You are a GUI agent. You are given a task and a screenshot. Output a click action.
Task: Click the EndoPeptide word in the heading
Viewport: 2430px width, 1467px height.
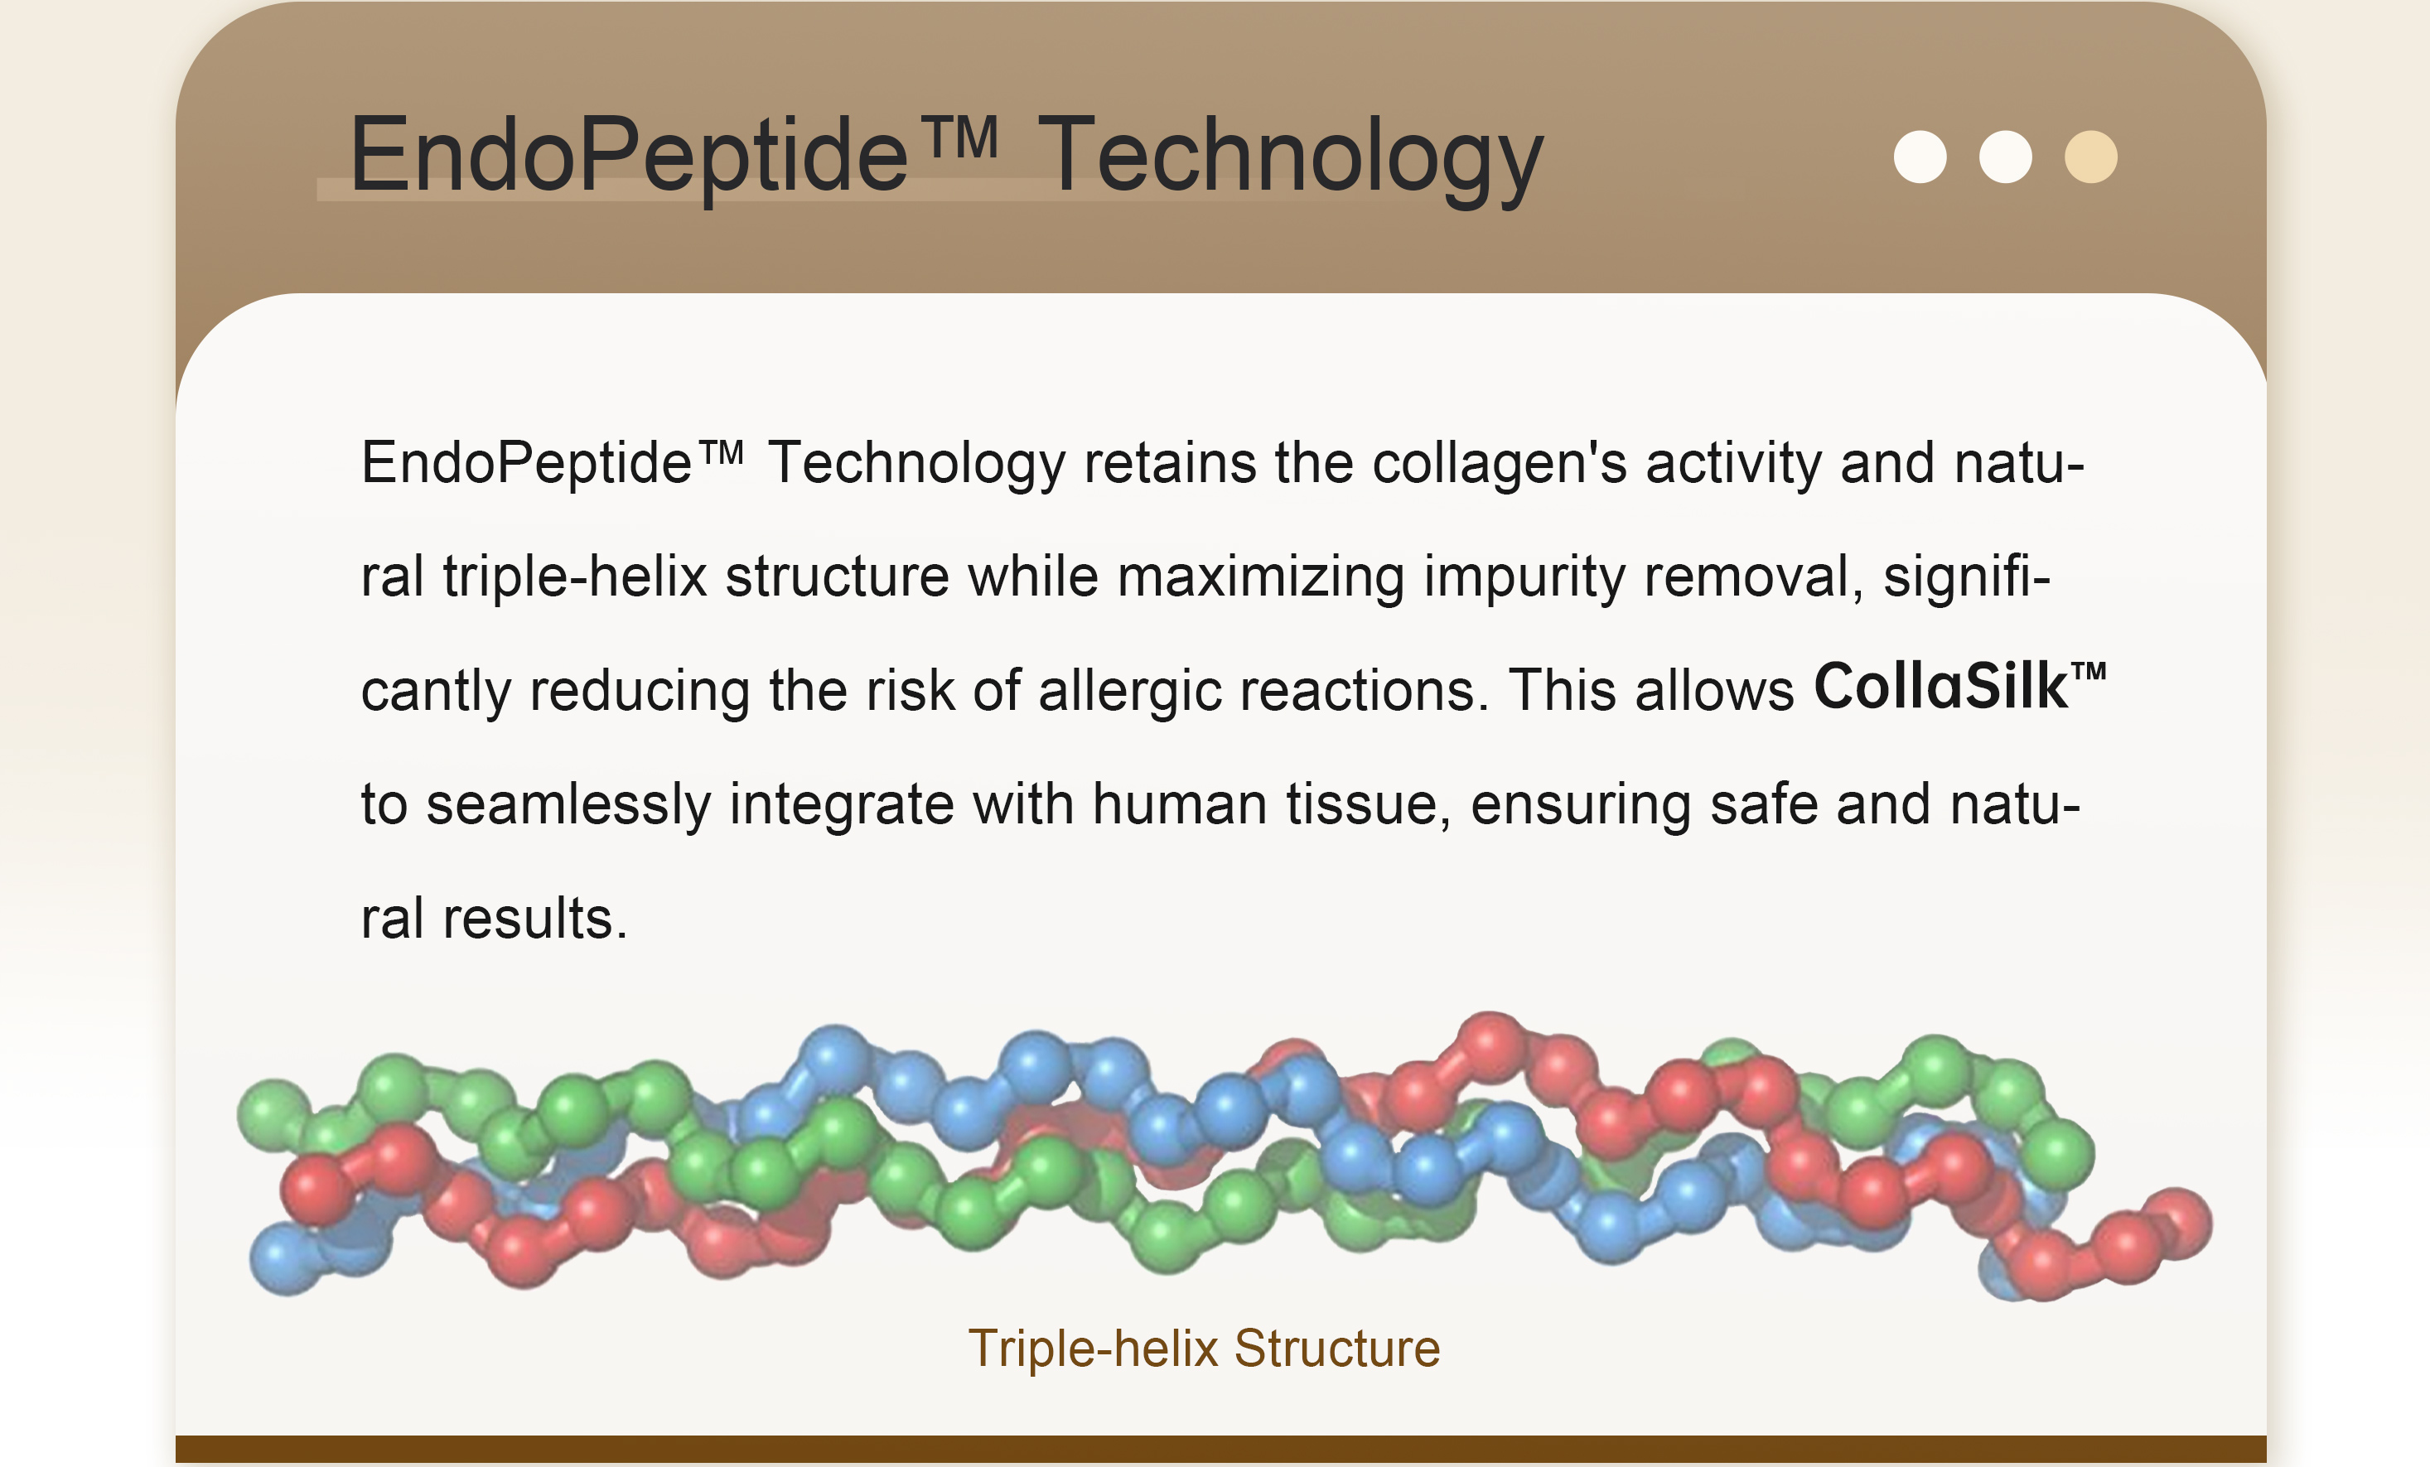(x=628, y=155)
